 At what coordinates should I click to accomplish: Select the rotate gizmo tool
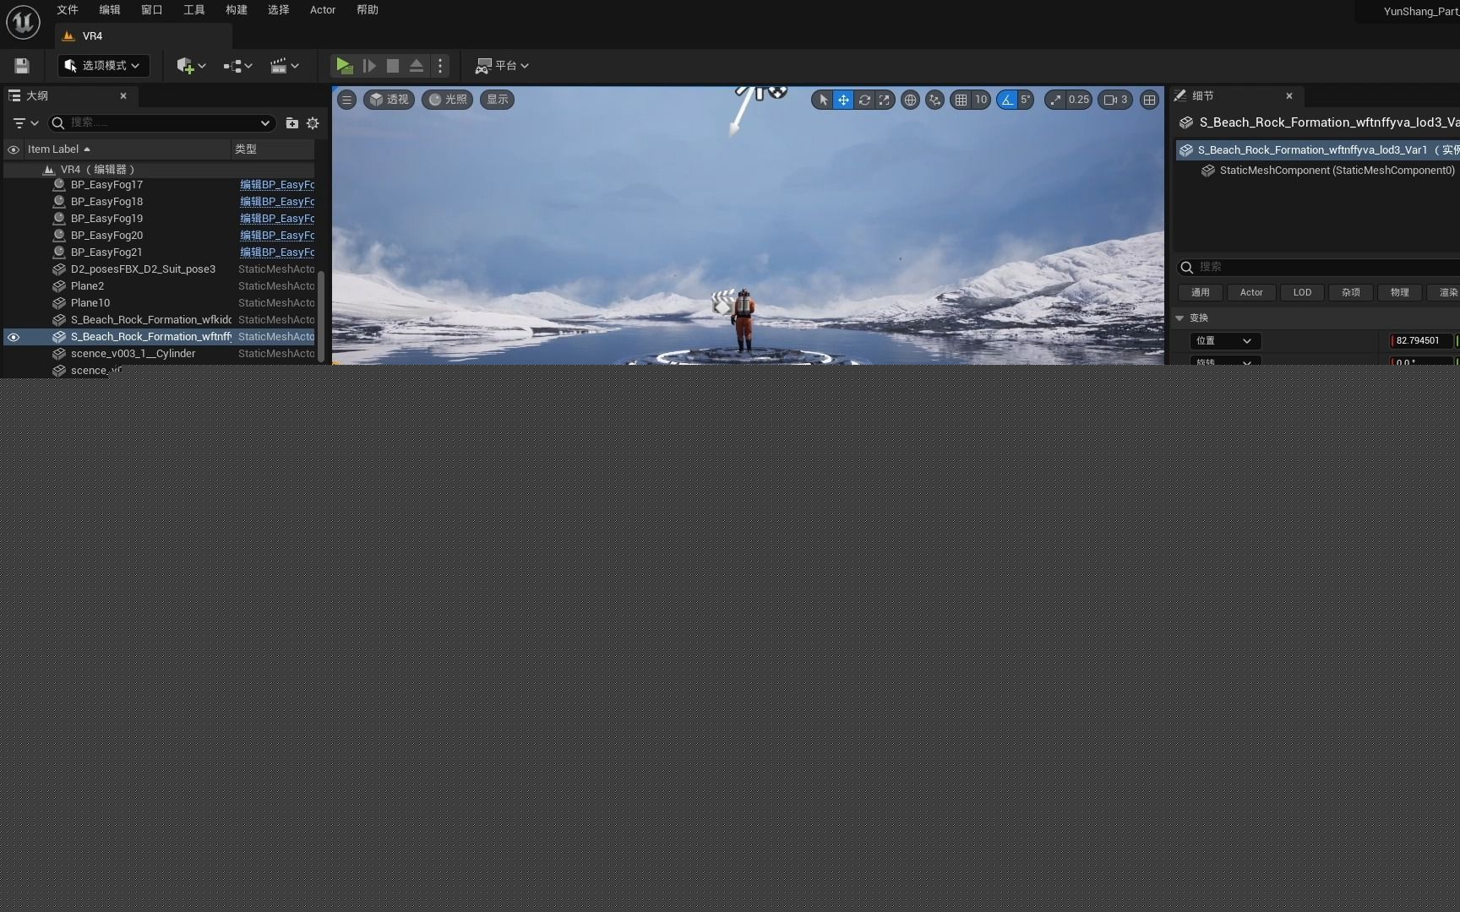click(x=863, y=100)
